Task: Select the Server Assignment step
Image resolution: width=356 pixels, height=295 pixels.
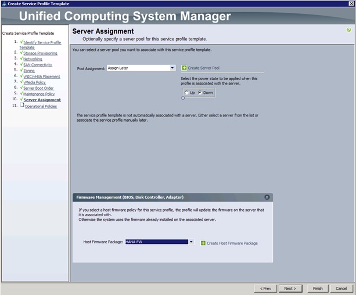Action: [x=42, y=100]
